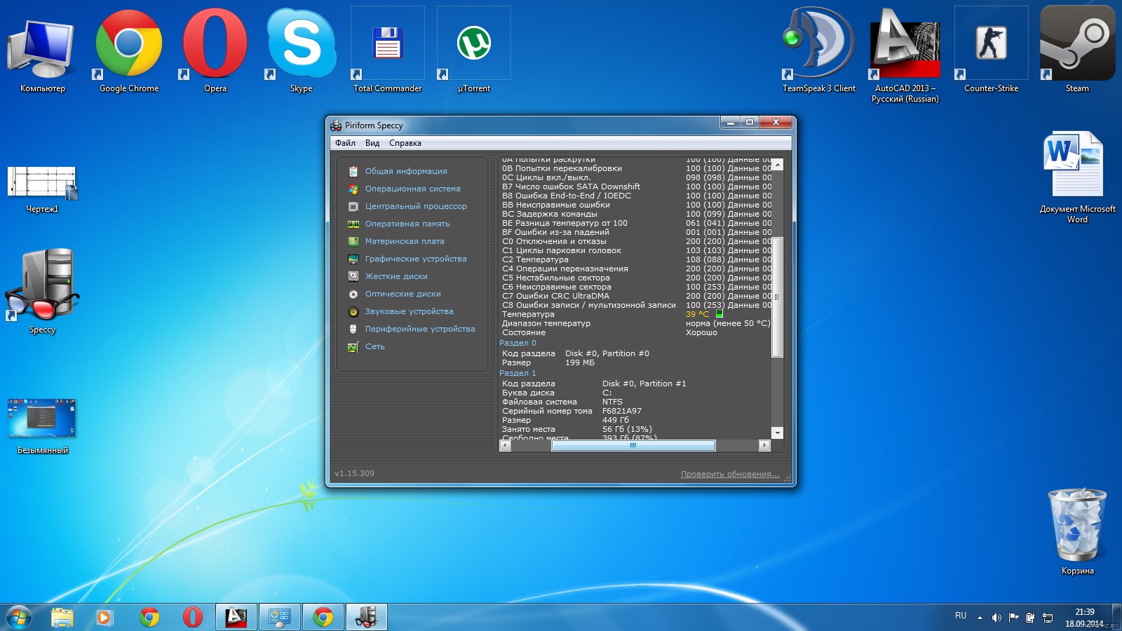Image resolution: width=1122 pixels, height=631 pixels.
Task: Select the C2 Температура row
Action: click(637, 259)
